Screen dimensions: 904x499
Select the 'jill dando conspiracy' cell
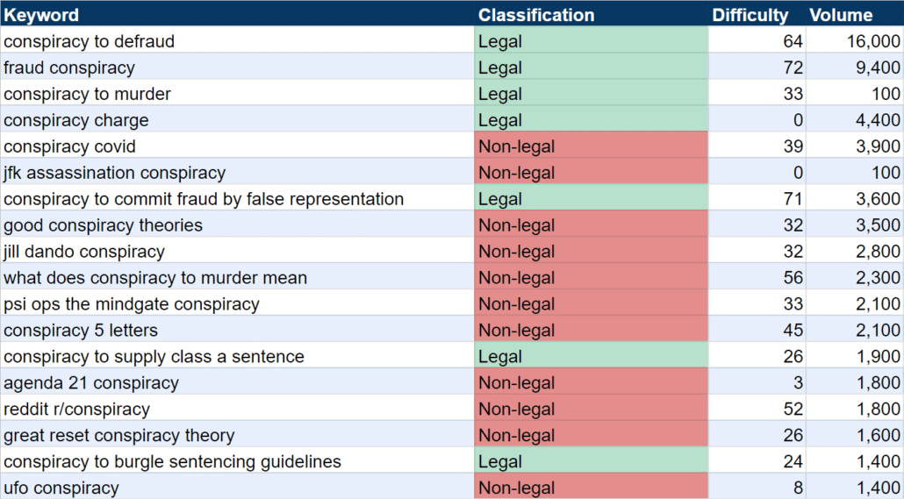click(x=237, y=252)
